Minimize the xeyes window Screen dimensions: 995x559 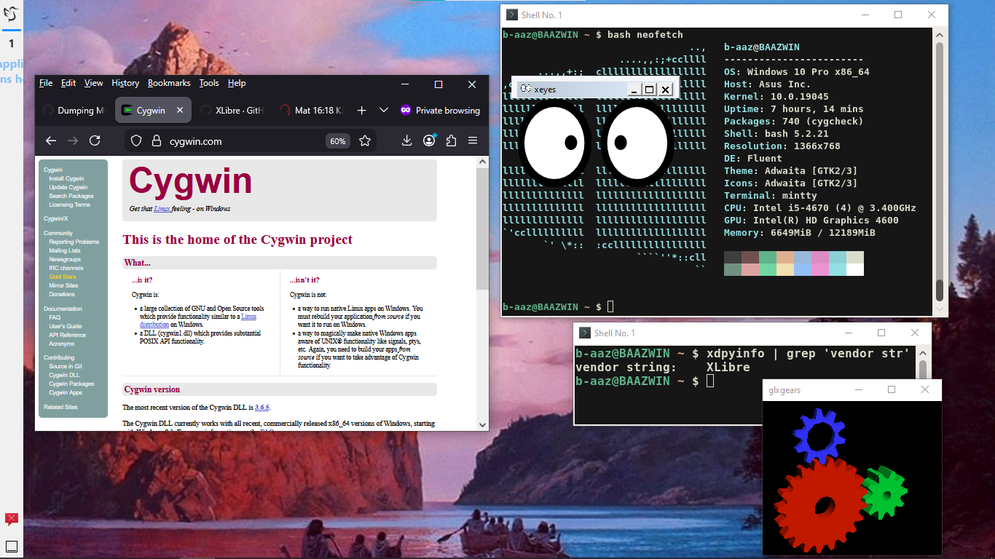634,90
